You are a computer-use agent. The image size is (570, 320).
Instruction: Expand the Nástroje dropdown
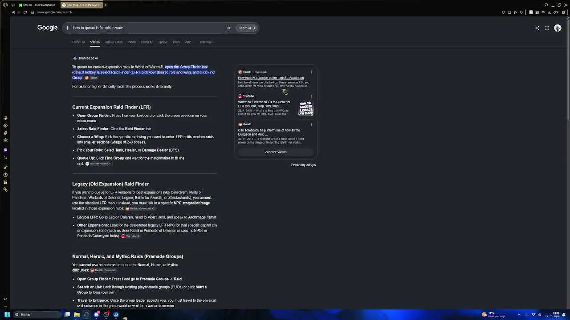pos(207,42)
